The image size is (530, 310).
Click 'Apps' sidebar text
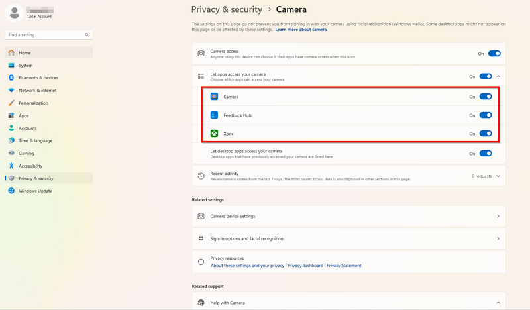[24, 116]
